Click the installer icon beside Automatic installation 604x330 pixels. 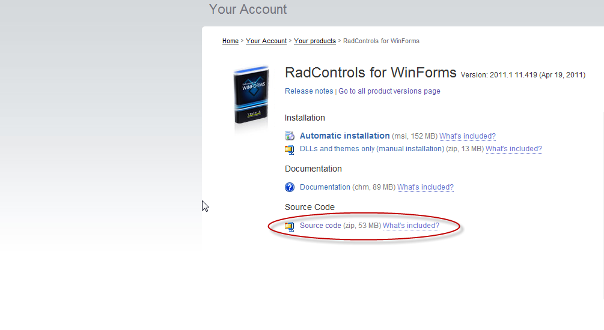click(x=290, y=136)
